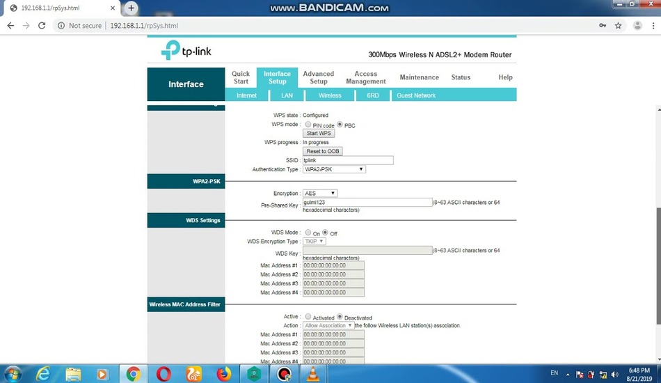Set WDS Mode to Off
The height and width of the screenshot is (383, 661).
(x=325, y=233)
